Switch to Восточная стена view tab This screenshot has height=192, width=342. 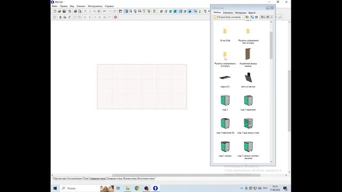[146, 179]
